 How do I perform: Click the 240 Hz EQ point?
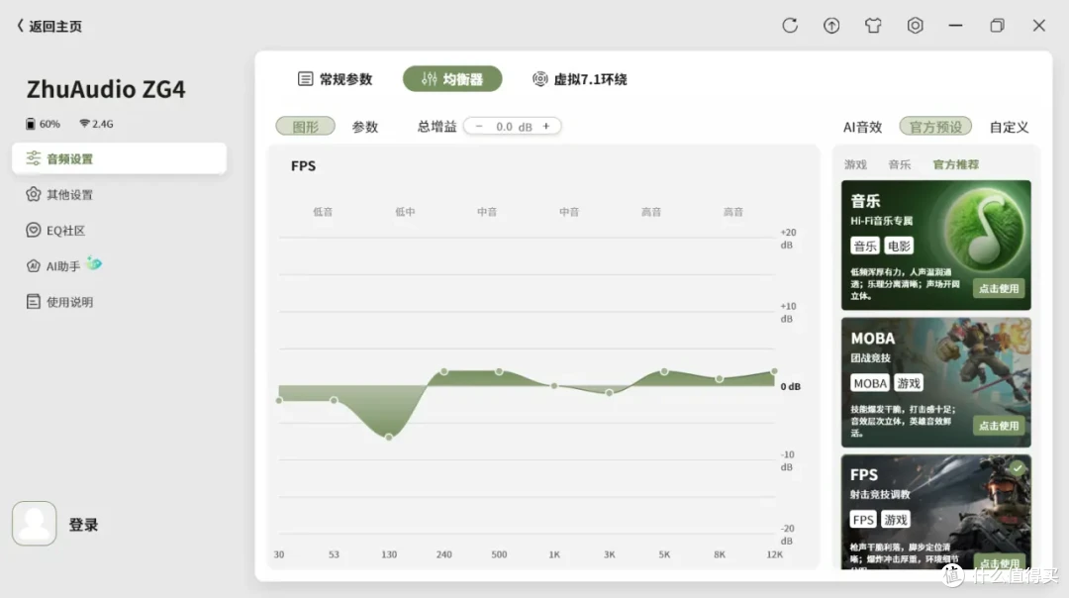[x=443, y=371]
